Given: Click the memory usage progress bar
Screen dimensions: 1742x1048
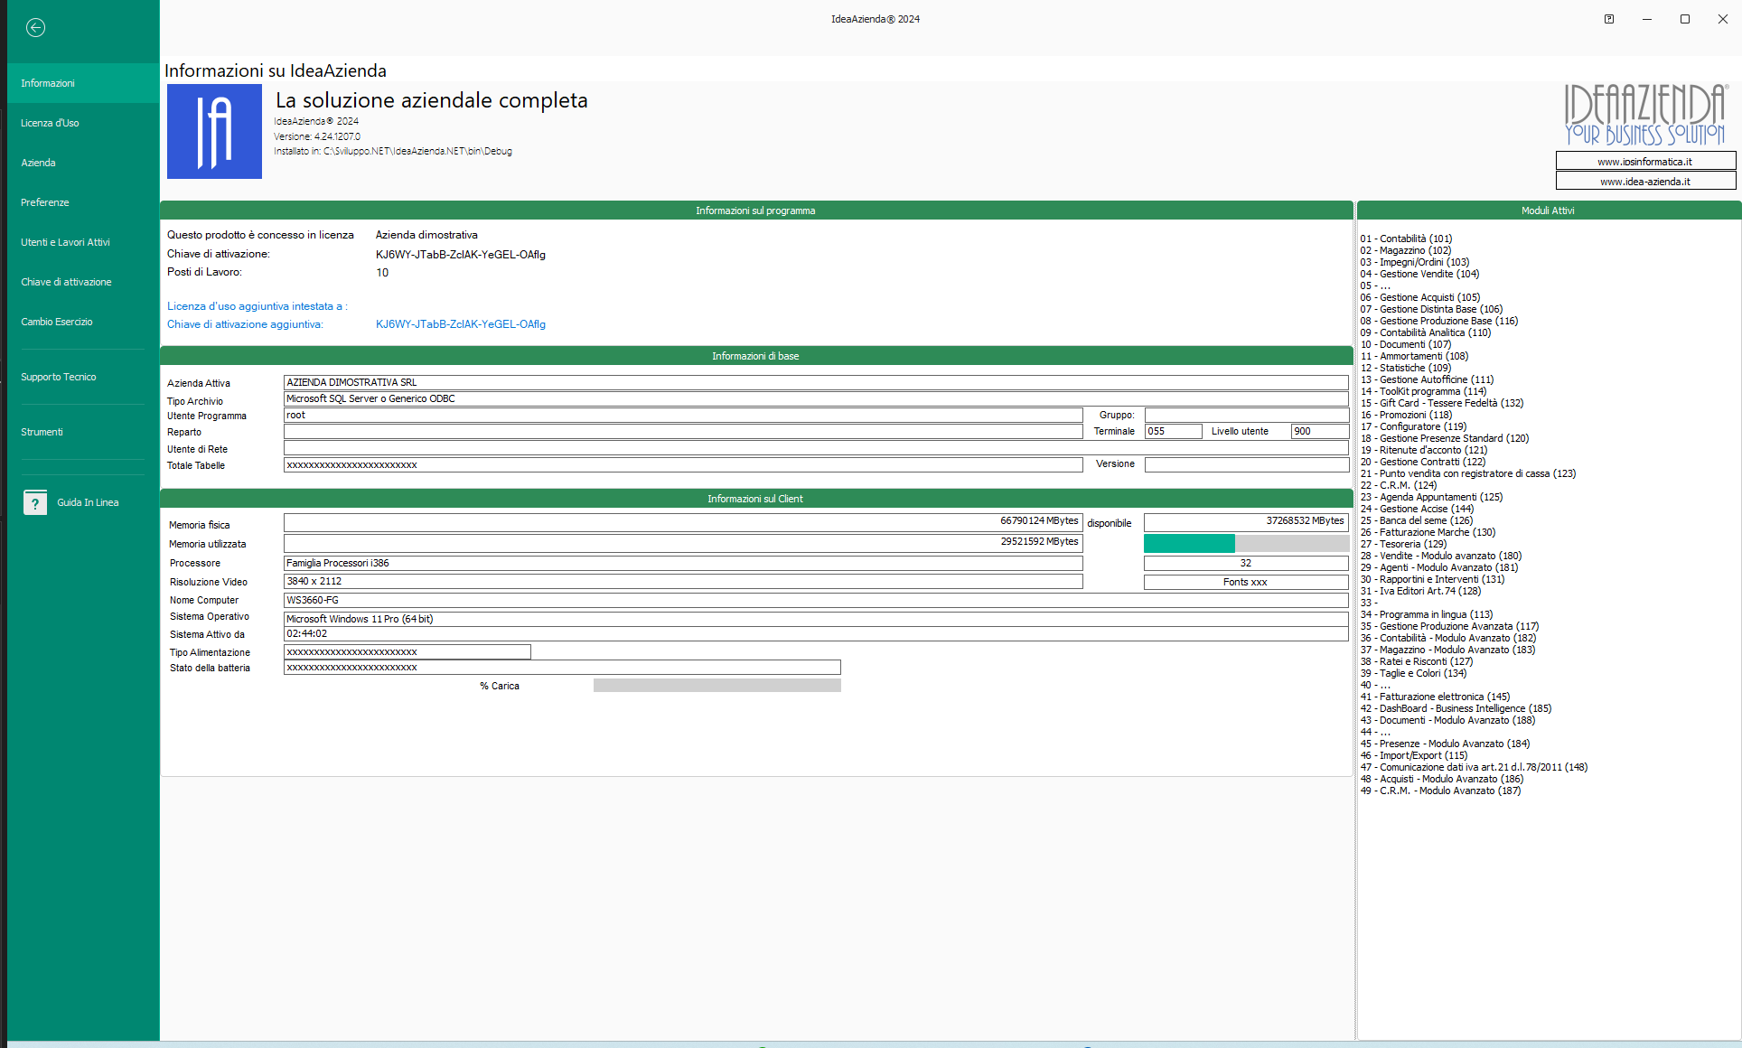Looking at the screenshot, I should click(1246, 543).
